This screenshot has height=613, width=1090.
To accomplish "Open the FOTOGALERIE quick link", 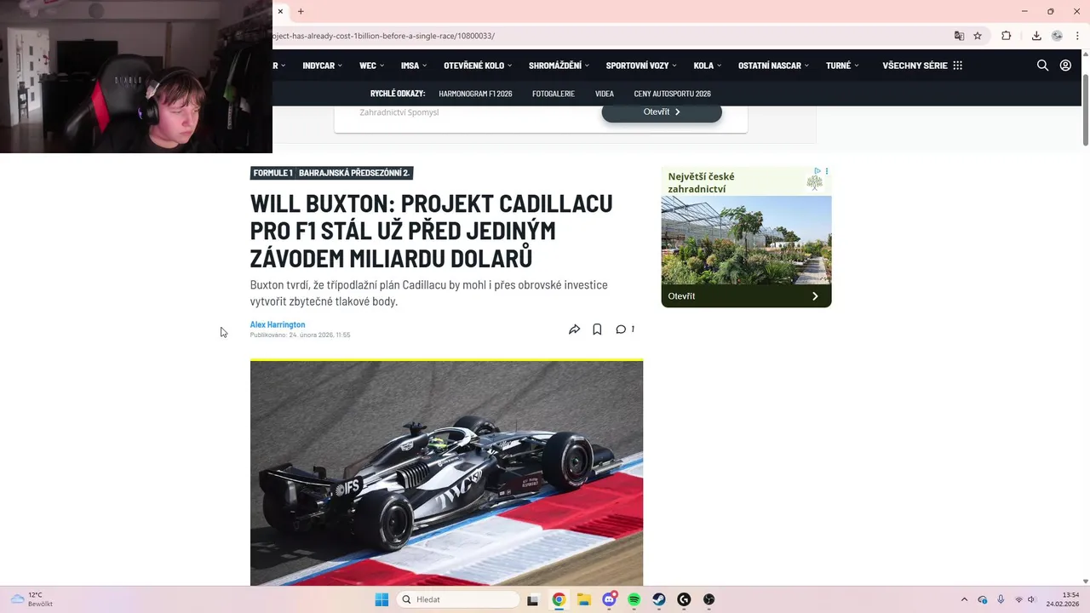I will [x=554, y=94].
